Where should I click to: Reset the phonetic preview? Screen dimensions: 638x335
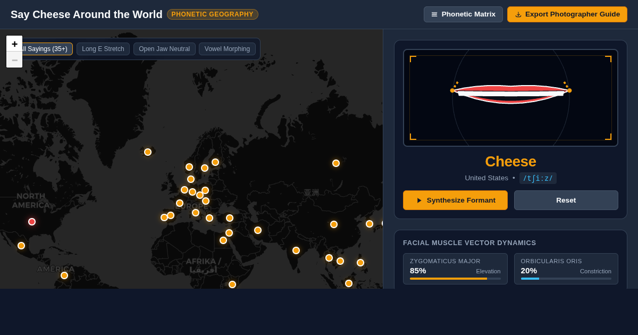(566, 200)
